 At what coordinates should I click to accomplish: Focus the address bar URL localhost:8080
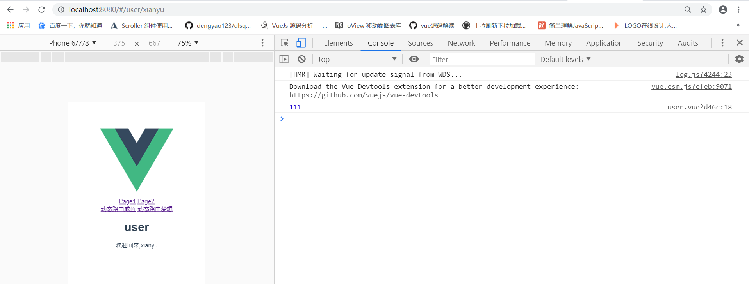click(116, 9)
